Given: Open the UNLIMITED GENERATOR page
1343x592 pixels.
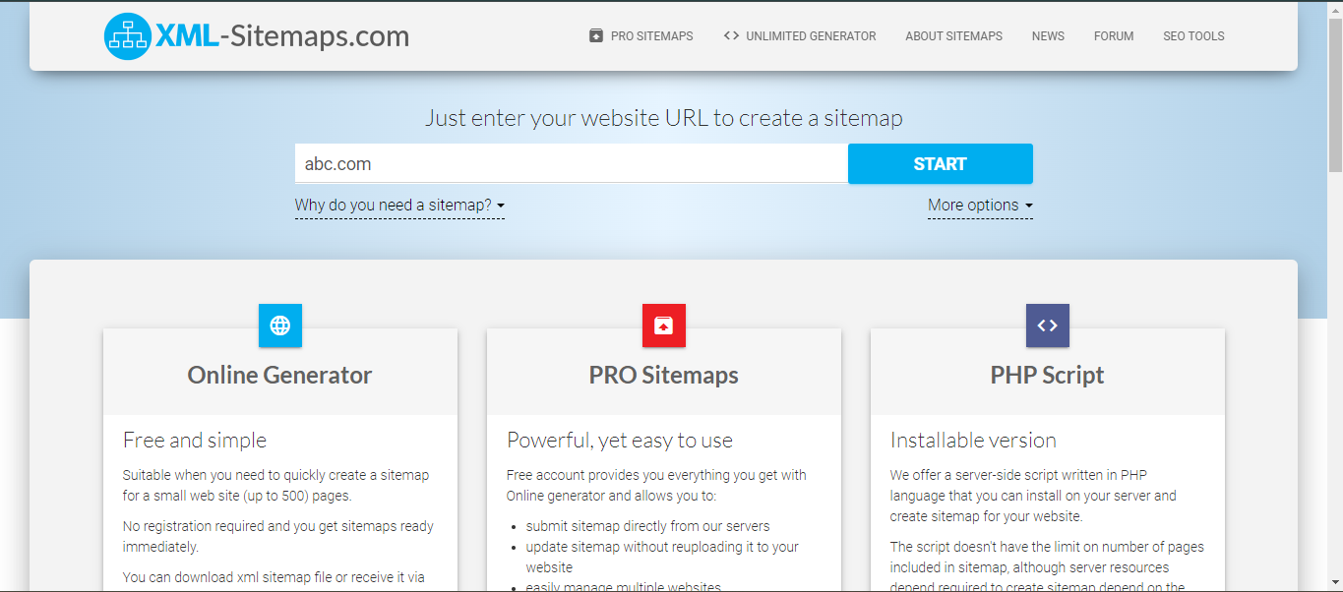Looking at the screenshot, I should click(811, 35).
